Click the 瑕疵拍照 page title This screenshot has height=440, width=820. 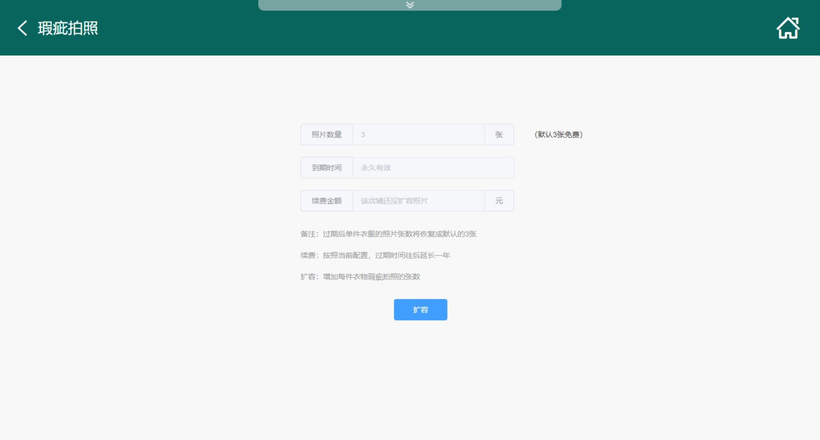68,28
